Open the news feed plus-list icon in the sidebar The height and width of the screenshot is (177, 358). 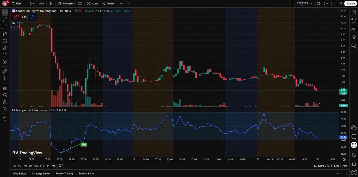pyautogui.click(x=354, y=29)
